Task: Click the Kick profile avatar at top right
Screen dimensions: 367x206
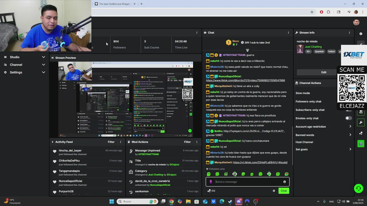Action: [356, 22]
